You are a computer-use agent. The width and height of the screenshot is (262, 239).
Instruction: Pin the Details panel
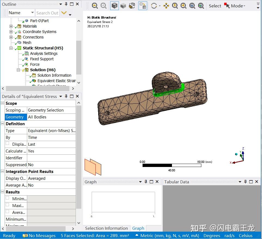coord(66,96)
